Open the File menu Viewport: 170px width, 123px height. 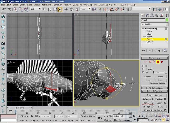[x=3, y=5]
